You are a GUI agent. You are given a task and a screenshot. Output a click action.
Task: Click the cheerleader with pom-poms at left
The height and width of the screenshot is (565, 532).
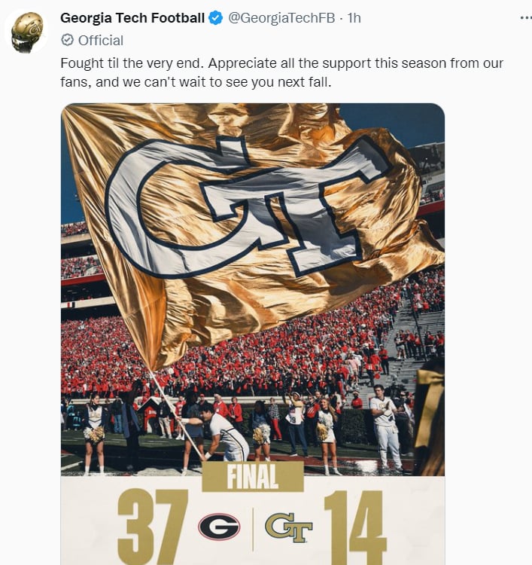94,433
